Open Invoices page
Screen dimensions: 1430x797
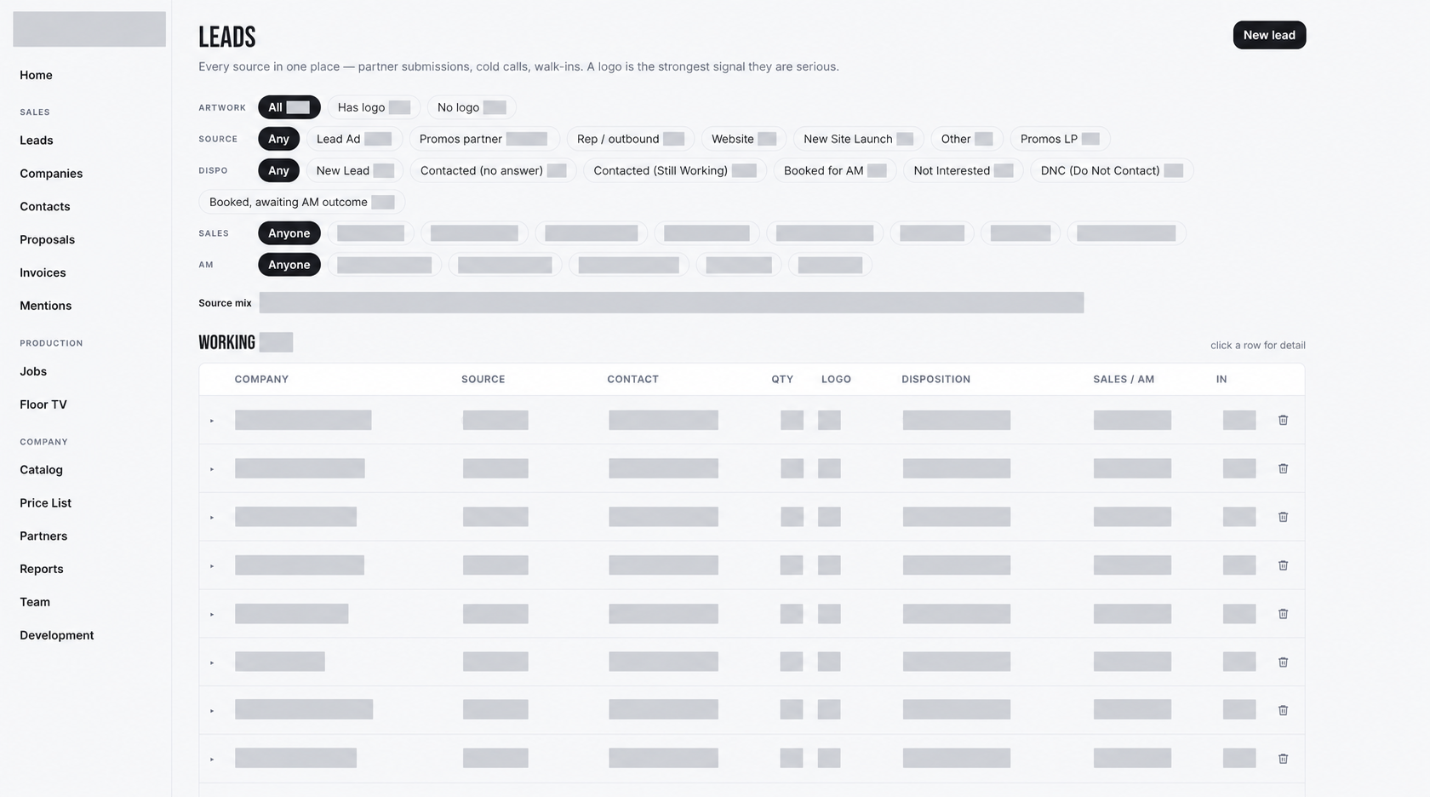pos(43,273)
